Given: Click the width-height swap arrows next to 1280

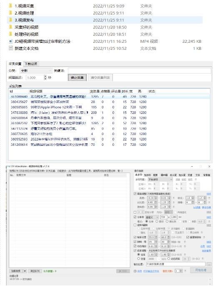Looking at the screenshot, I should (180, 217).
